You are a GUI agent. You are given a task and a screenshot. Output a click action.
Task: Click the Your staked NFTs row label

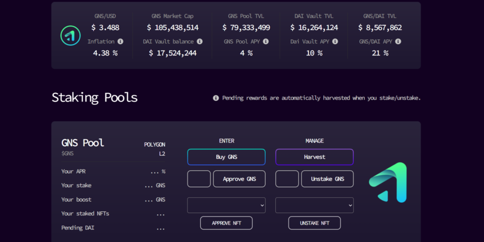(x=85, y=214)
